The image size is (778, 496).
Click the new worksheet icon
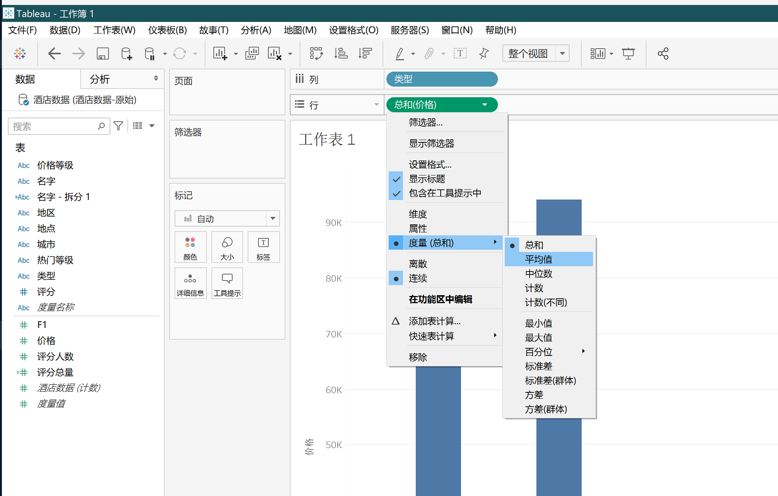tap(220, 54)
